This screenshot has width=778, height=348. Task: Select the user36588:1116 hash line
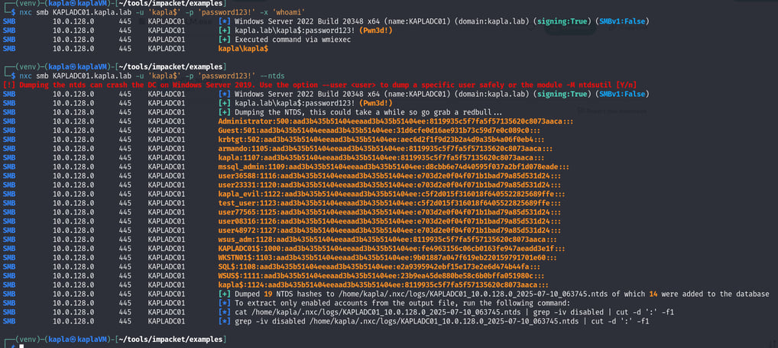click(x=388, y=176)
